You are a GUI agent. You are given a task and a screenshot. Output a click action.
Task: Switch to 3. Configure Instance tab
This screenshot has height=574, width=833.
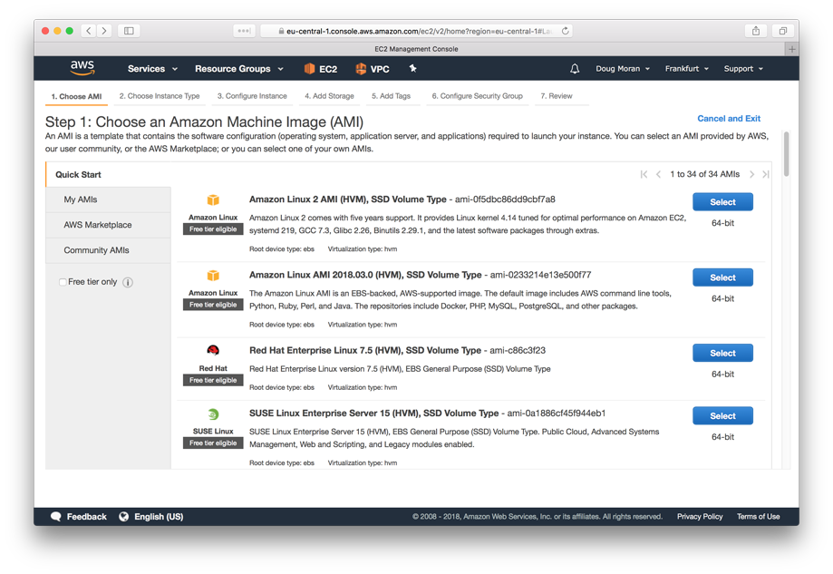coord(252,96)
